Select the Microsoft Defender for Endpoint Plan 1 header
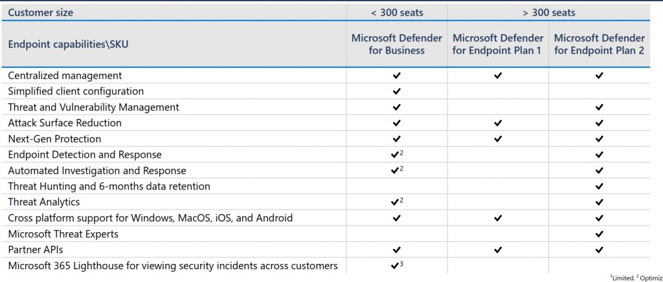The width and height of the screenshot is (663, 282). coord(498,45)
